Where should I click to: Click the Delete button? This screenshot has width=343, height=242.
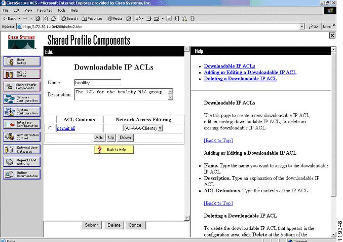click(x=114, y=225)
